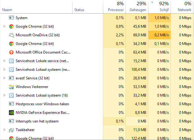Click the 11,0 MB memory value for Taakbeheer
Viewport: 194px width, 140px height.
point(140,130)
